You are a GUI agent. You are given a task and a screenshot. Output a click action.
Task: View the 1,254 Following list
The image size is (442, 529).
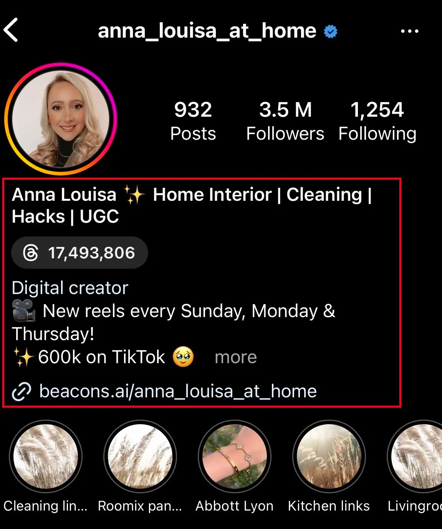tap(377, 121)
